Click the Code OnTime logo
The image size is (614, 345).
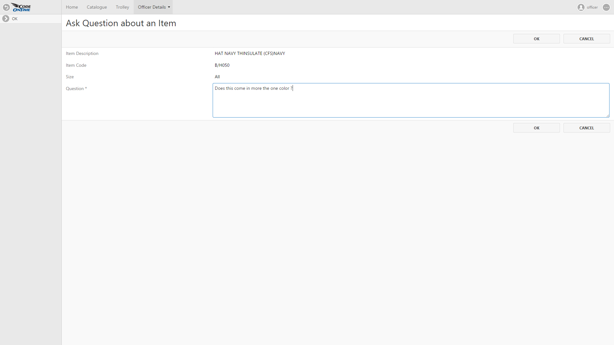[x=21, y=7]
